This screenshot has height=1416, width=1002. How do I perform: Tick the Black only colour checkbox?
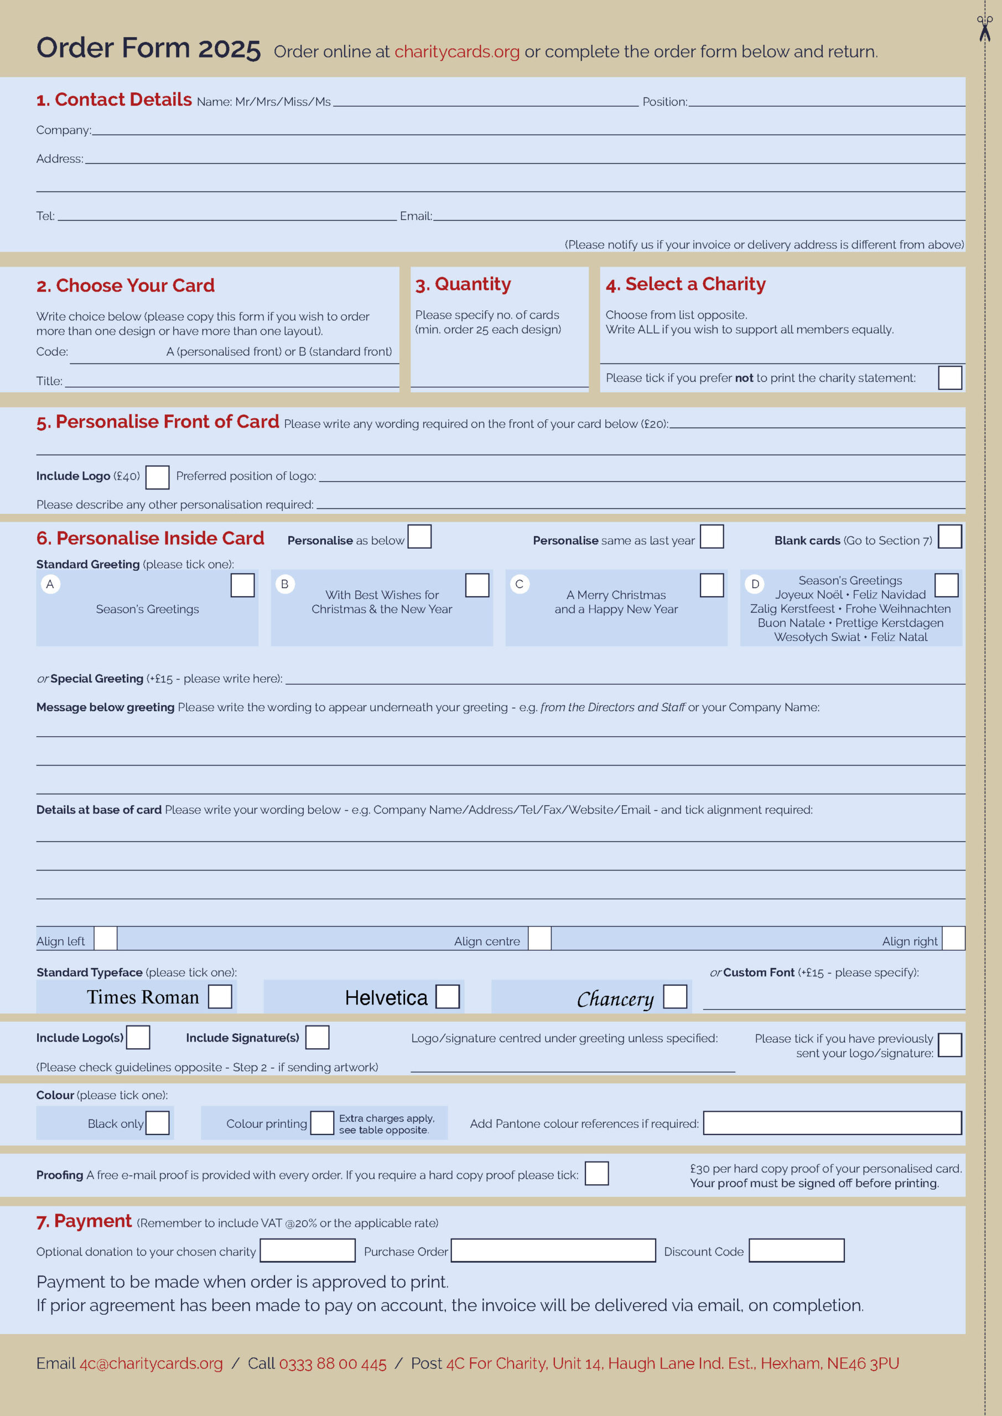(x=157, y=1122)
